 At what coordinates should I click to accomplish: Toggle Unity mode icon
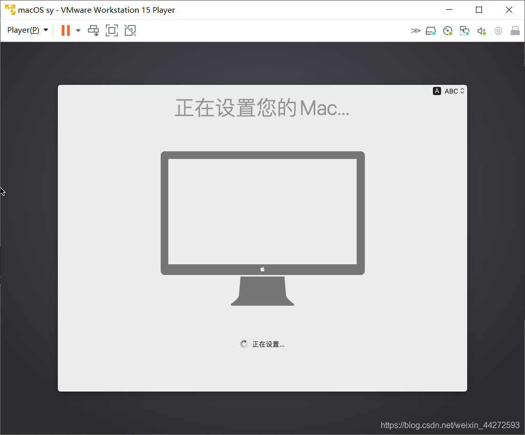click(x=130, y=31)
